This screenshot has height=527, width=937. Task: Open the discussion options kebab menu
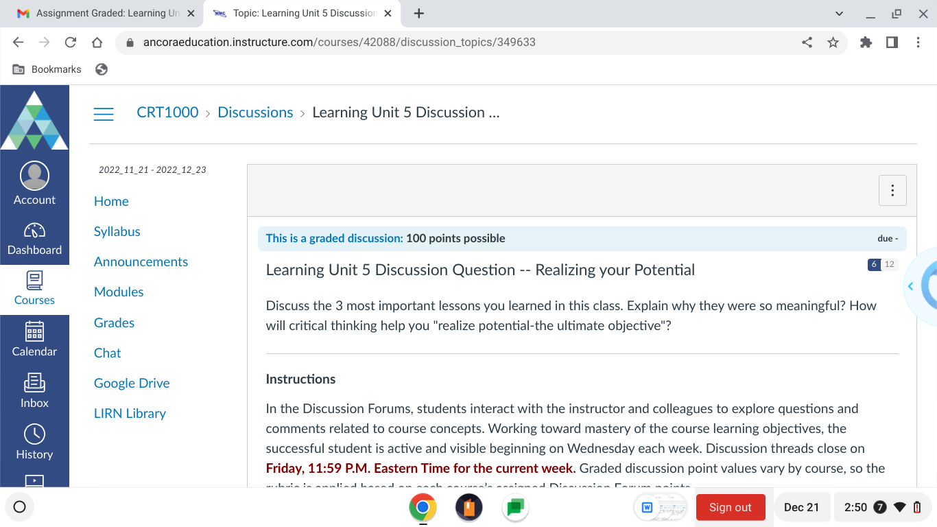tap(892, 190)
